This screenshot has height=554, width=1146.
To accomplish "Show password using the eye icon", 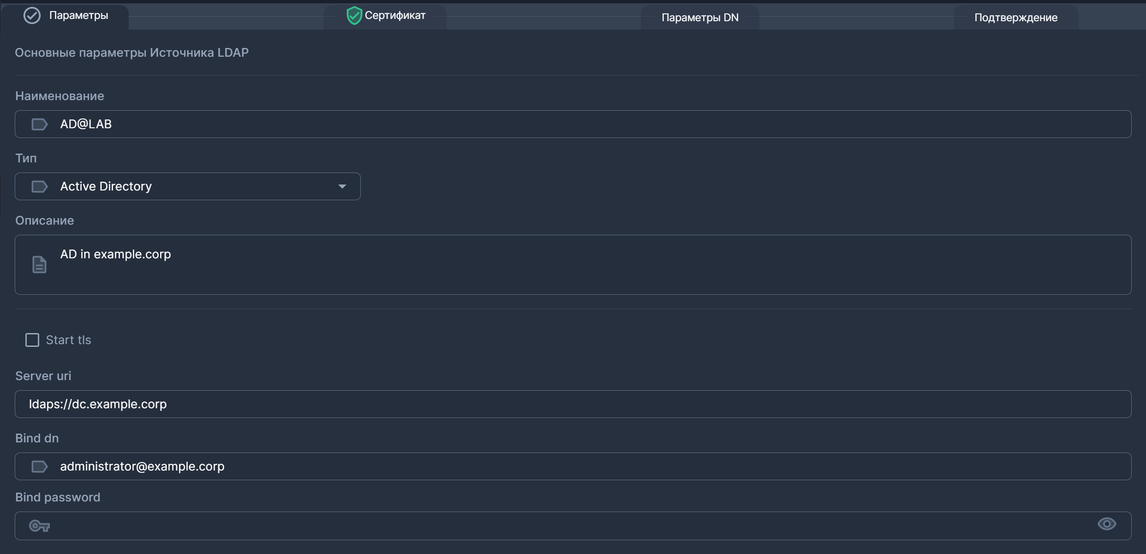I will 1106,524.
